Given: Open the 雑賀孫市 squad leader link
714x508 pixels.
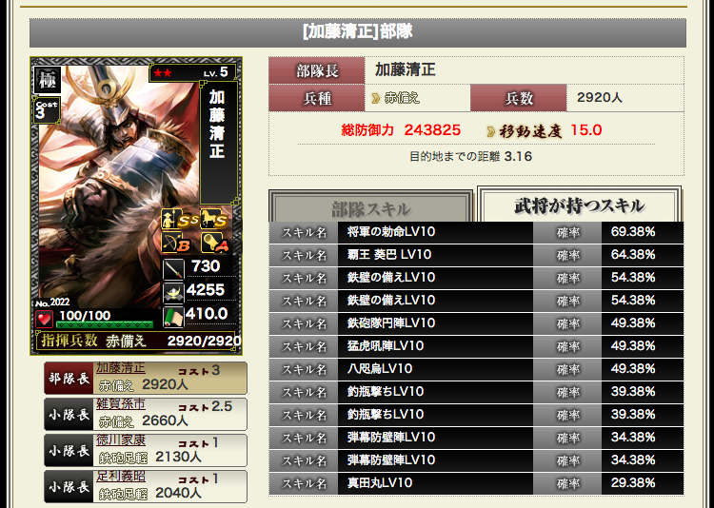Looking at the screenshot, I should point(121,403).
